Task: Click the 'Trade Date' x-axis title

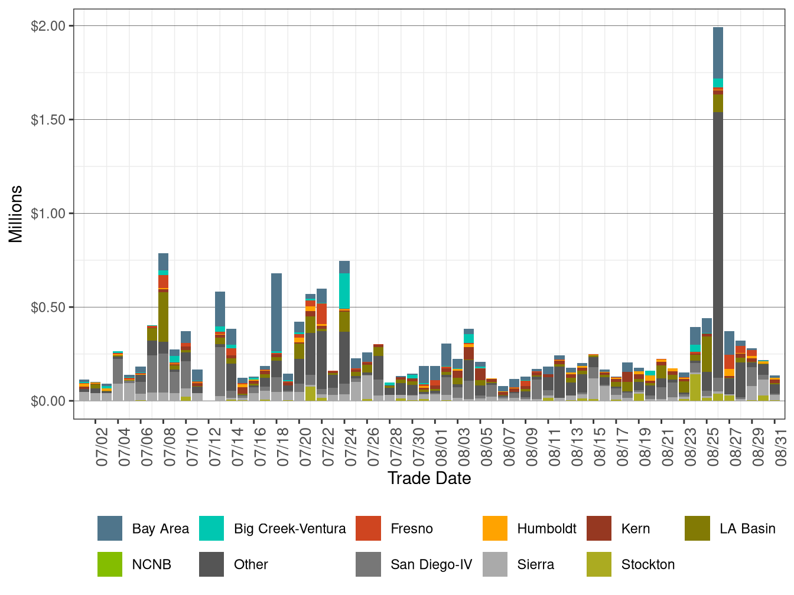Action: [429, 478]
